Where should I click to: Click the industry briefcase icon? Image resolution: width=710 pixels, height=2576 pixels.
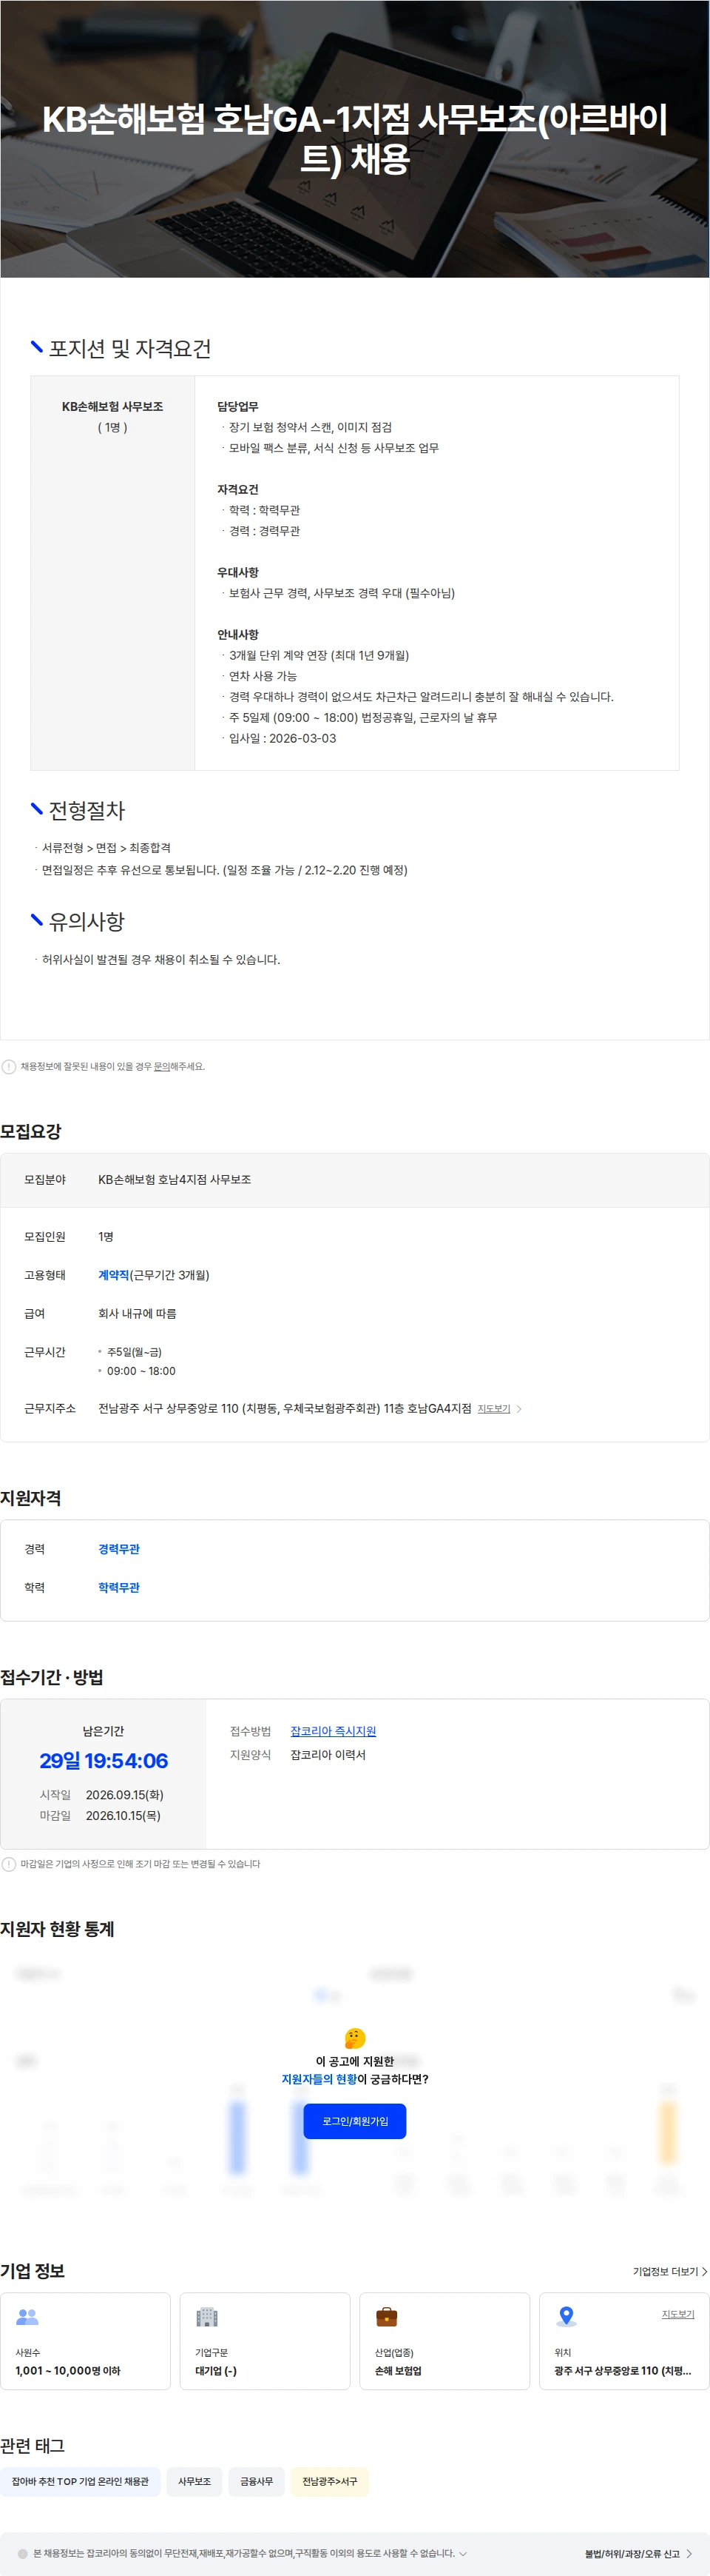[387, 2316]
